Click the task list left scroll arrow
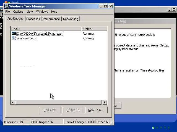177x132 pixels. pyautogui.click(x=13, y=102)
